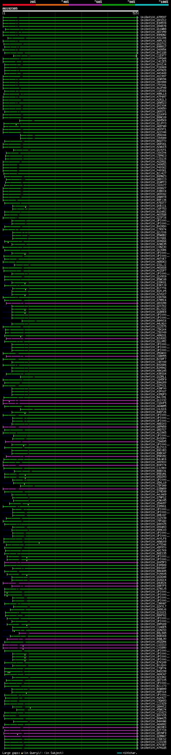171x755 pixels.
Task: Select the UniRef100_A9PLO2 row label
Action: [x=153, y=41]
